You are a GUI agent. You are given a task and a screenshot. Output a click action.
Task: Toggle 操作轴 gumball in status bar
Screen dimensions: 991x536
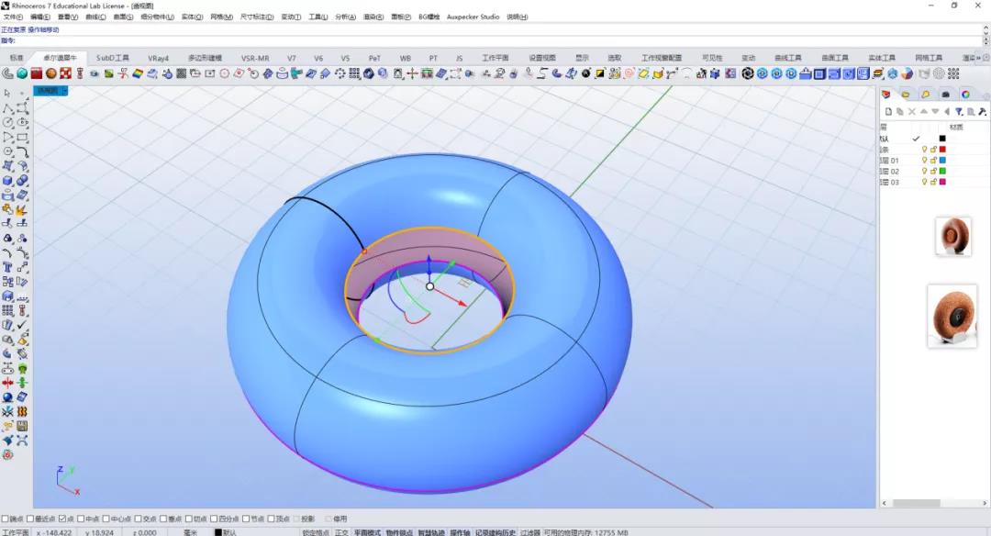[x=460, y=532]
